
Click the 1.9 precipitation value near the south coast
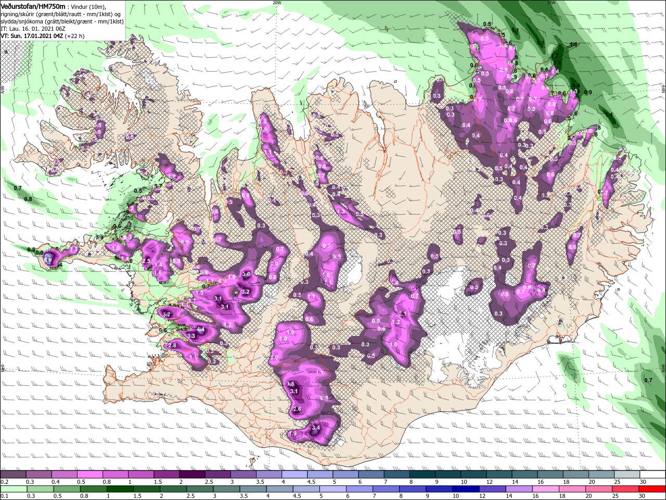tap(292, 433)
